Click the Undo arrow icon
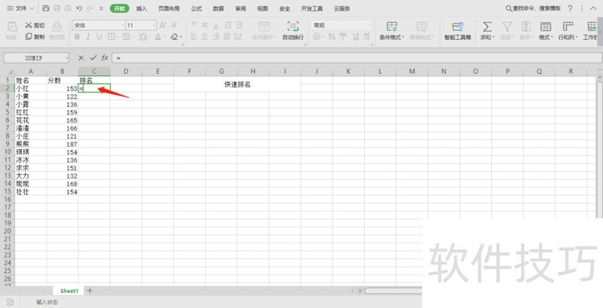The image size is (603, 308). point(79,8)
